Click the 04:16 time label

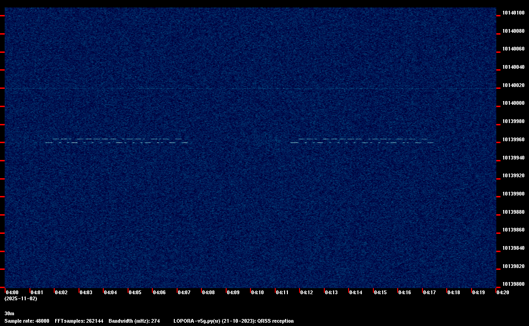tap(405, 292)
